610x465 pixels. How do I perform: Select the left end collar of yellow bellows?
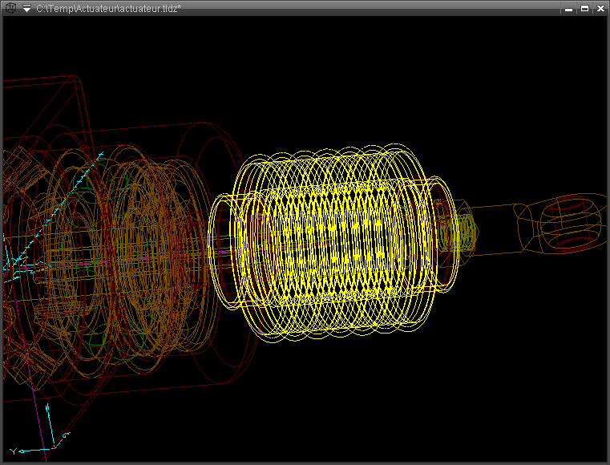coord(223,250)
